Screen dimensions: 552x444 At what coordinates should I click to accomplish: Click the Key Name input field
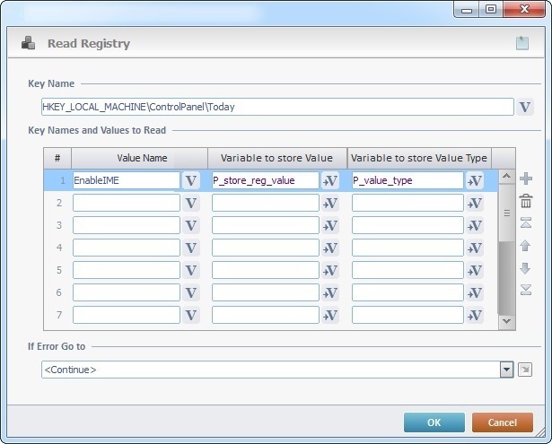(276, 107)
